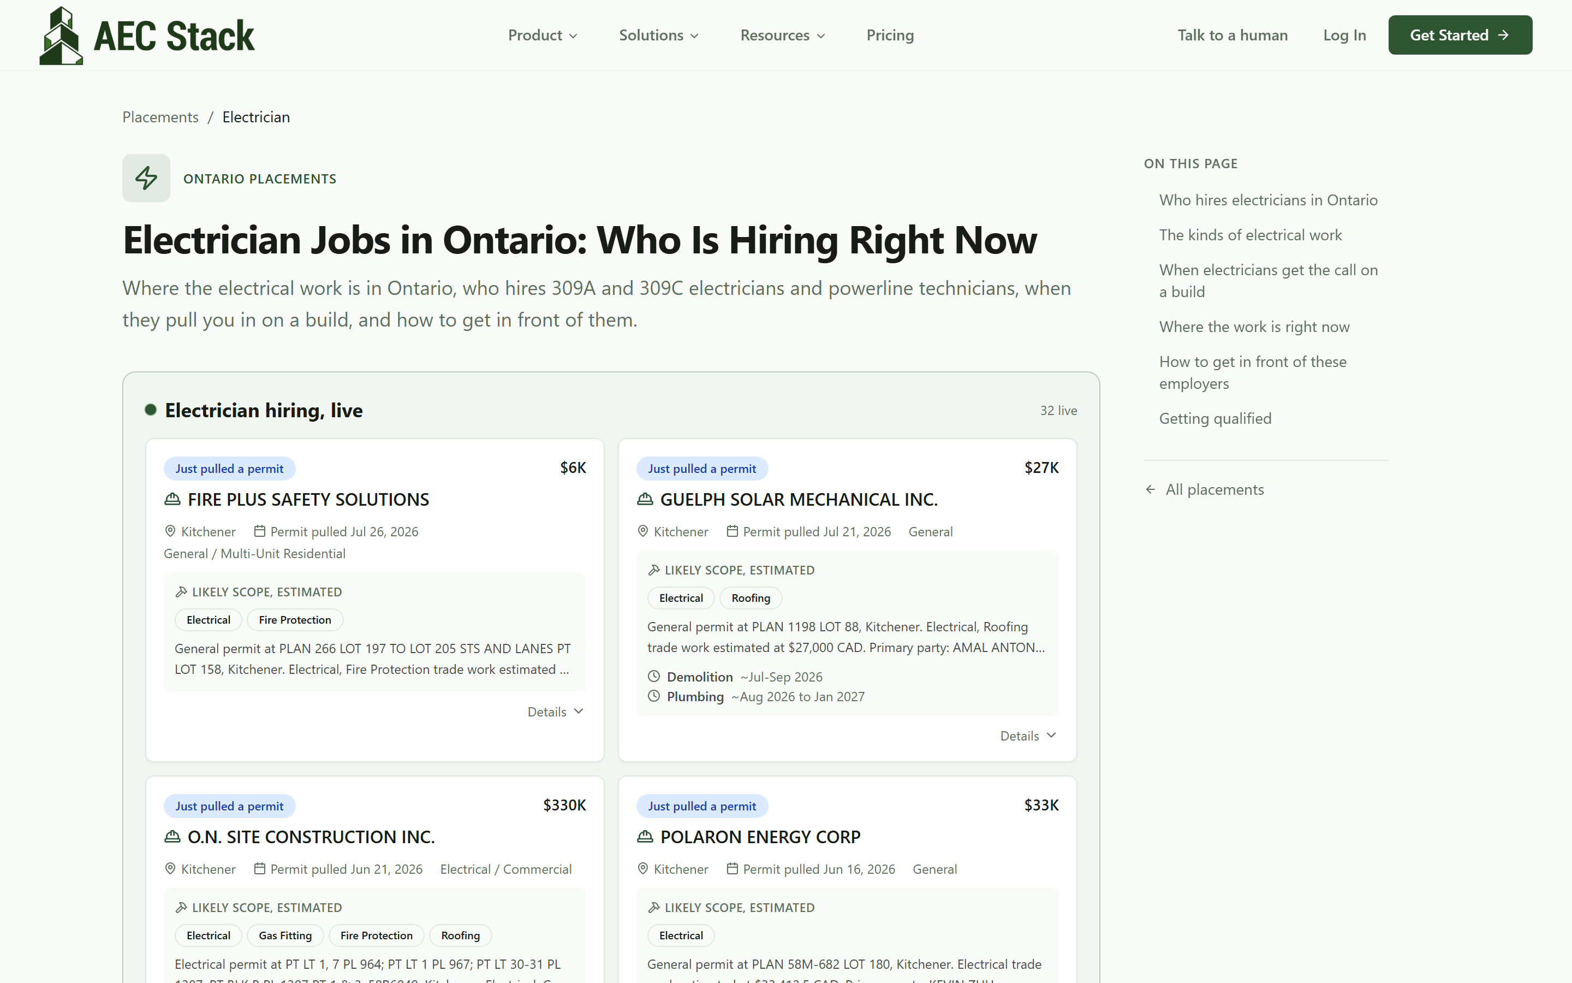The image size is (1572, 983).
Task: Click the helmet icon beside Fire Plus Safety Solutions
Action: [172, 499]
